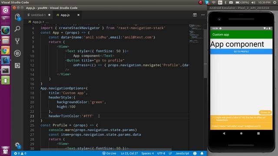Viewport: 278px width, 156px height.
Task: Open the Trash dock icon
Action: 6,150
